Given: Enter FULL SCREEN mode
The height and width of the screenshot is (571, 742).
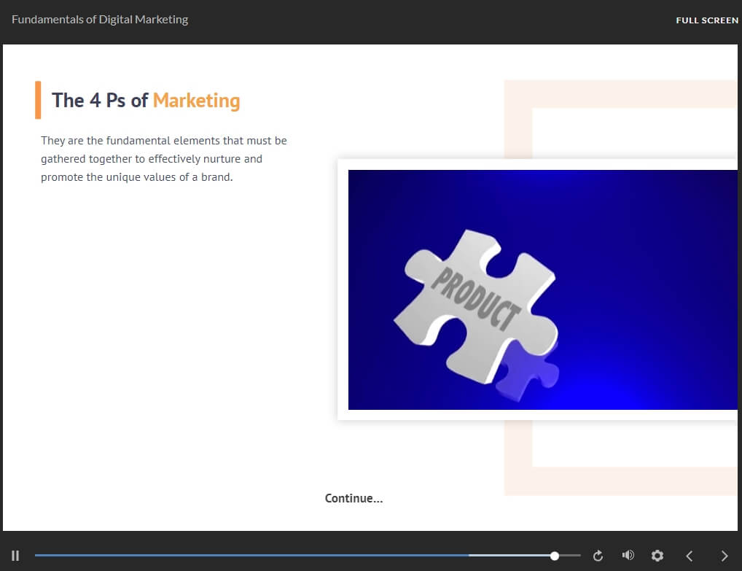Looking at the screenshot, I should coord(706,20).
